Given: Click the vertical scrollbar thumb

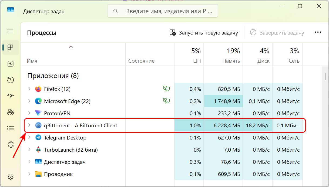Looking at the screenshot, I should click(325, 76).
